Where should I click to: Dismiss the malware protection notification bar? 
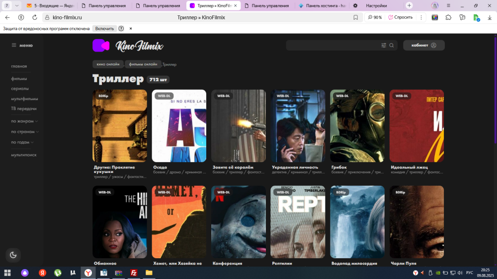[x=131, y=29]
